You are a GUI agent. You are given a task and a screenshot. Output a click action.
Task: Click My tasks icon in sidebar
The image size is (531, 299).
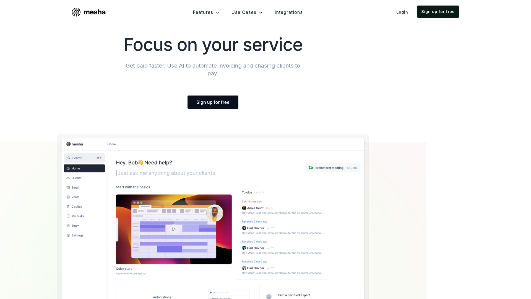pos(68,216)
